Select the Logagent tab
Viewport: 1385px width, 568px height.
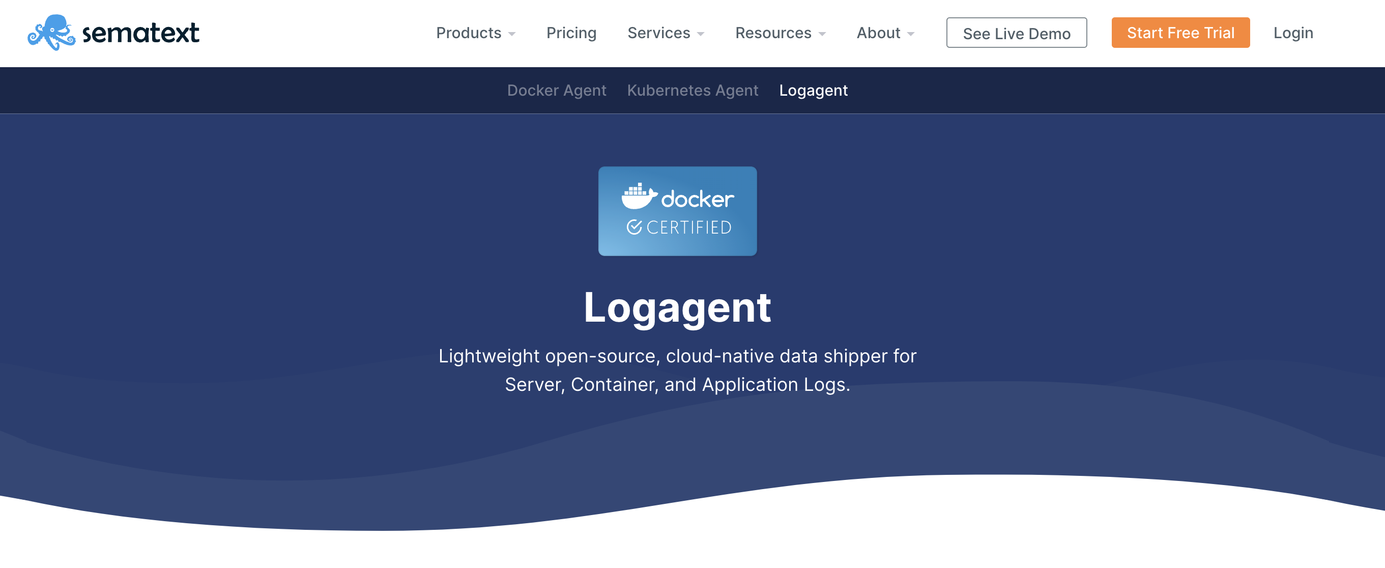(x=814, y=91)
